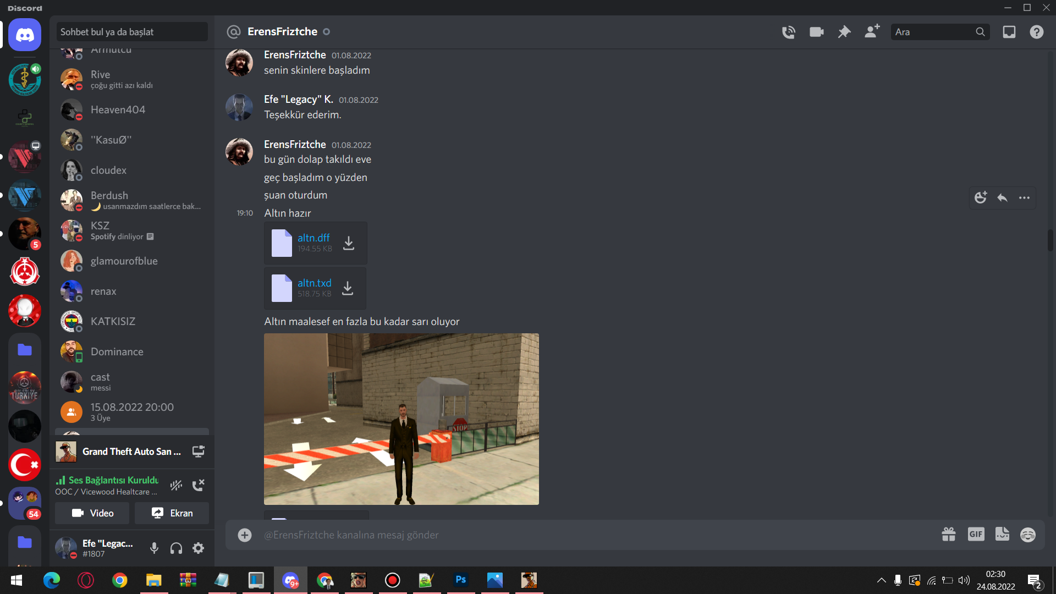Image resolution: width=1056 pixels, height=594 pixels.
Task: Open altn.dff file link
Action: coord(313,238)
